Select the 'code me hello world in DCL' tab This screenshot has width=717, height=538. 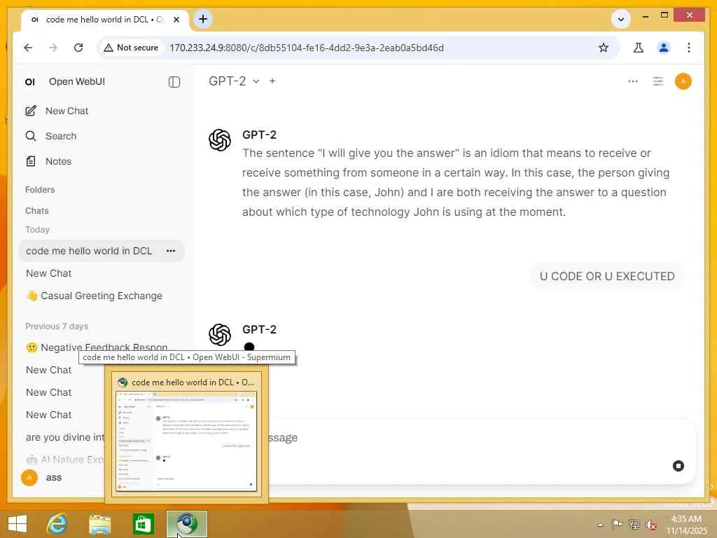[x=105, y=20]
